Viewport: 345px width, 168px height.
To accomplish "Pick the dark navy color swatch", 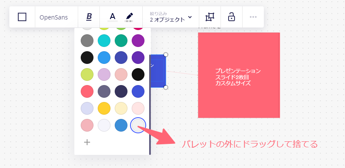I will click(121, 91).
